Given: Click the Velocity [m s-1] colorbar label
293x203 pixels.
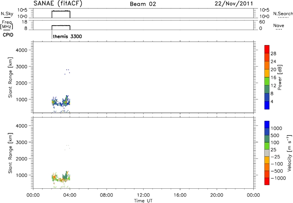Looking at the screenshot, I should (x=289, y=153).
